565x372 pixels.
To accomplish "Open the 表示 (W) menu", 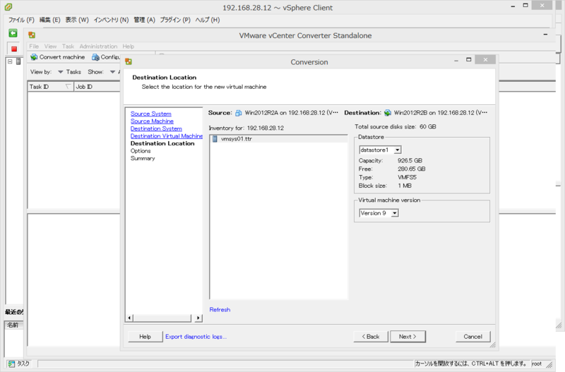I will [77, 20].
